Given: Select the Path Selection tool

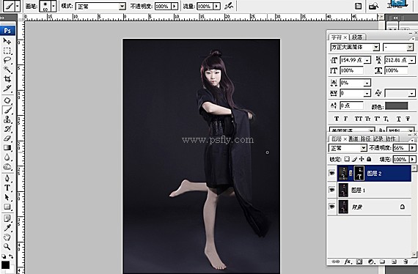Looking at the screenshot, I should 7,197.
